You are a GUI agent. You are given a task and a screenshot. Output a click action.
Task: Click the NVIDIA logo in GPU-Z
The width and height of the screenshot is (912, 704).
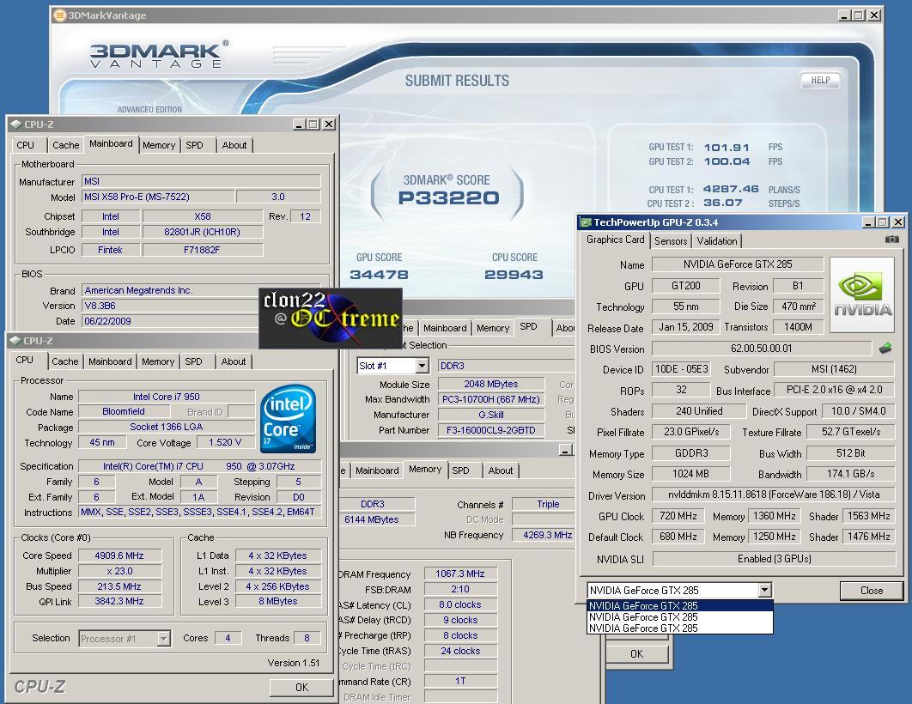pos(862,294)
